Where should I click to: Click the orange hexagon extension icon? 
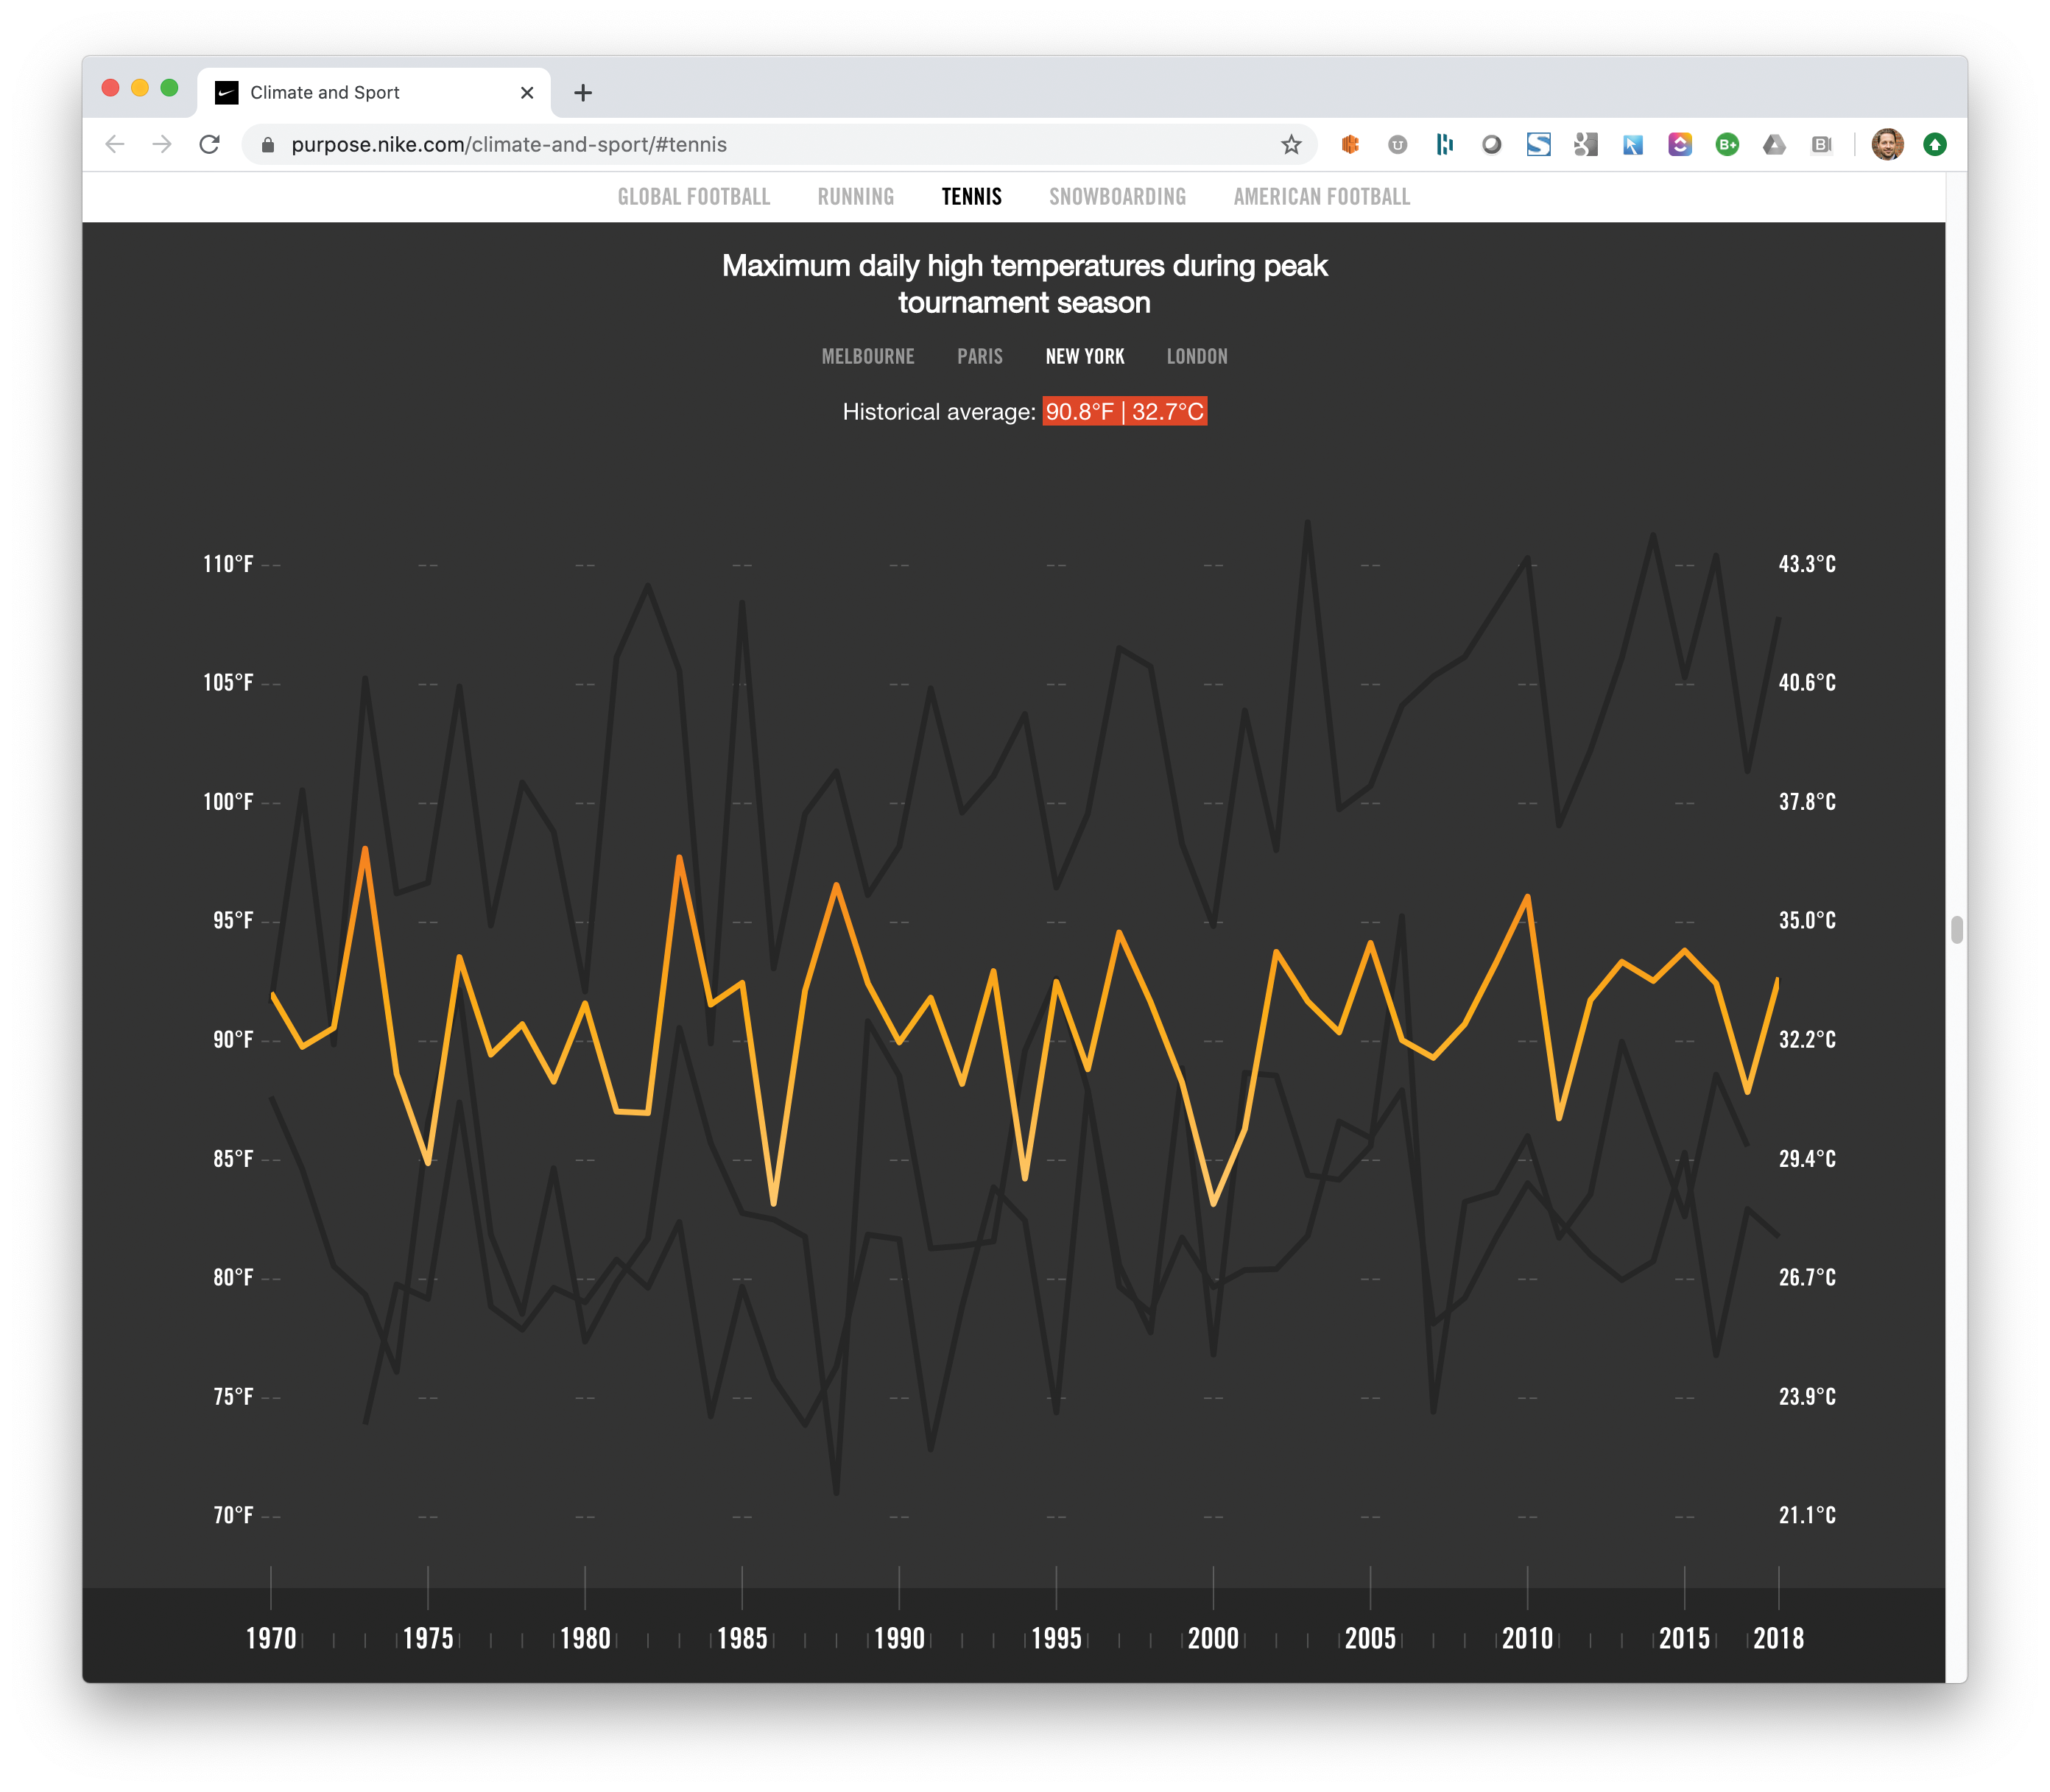pyautogui.click(x=1350, y=145)
